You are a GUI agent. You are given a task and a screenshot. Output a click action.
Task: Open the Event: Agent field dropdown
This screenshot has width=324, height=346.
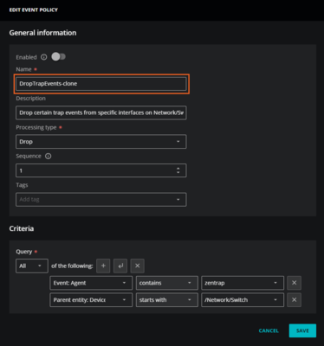tap(91, 283)
